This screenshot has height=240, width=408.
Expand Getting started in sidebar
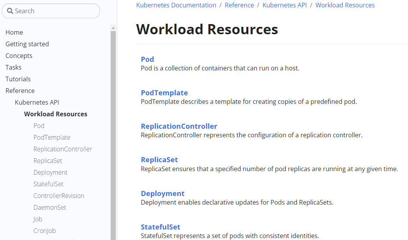pyautogui.click(x=27, y=44)
